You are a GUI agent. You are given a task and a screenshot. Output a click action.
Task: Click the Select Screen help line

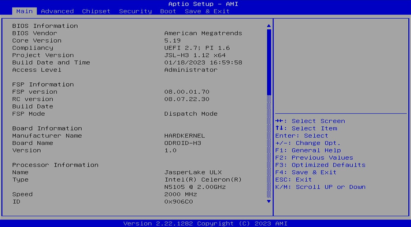pos(310,121)
